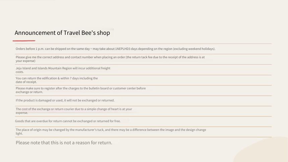Select the place of origin may change line

(x=111, y=132)
